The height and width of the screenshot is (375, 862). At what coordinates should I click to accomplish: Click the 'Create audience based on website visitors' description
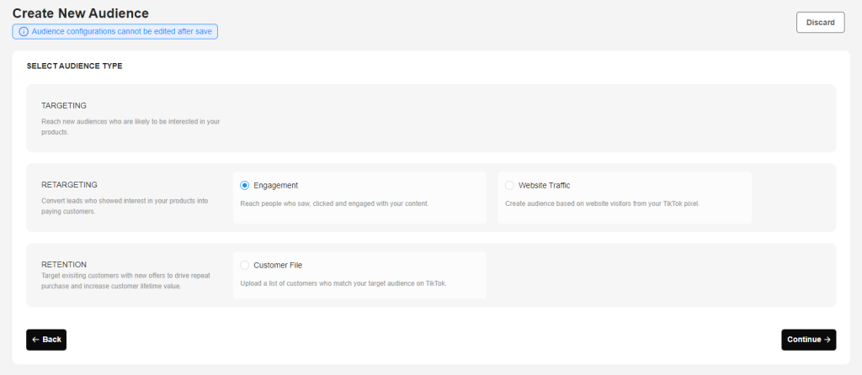pyautogui.click(x=603, y=203)
